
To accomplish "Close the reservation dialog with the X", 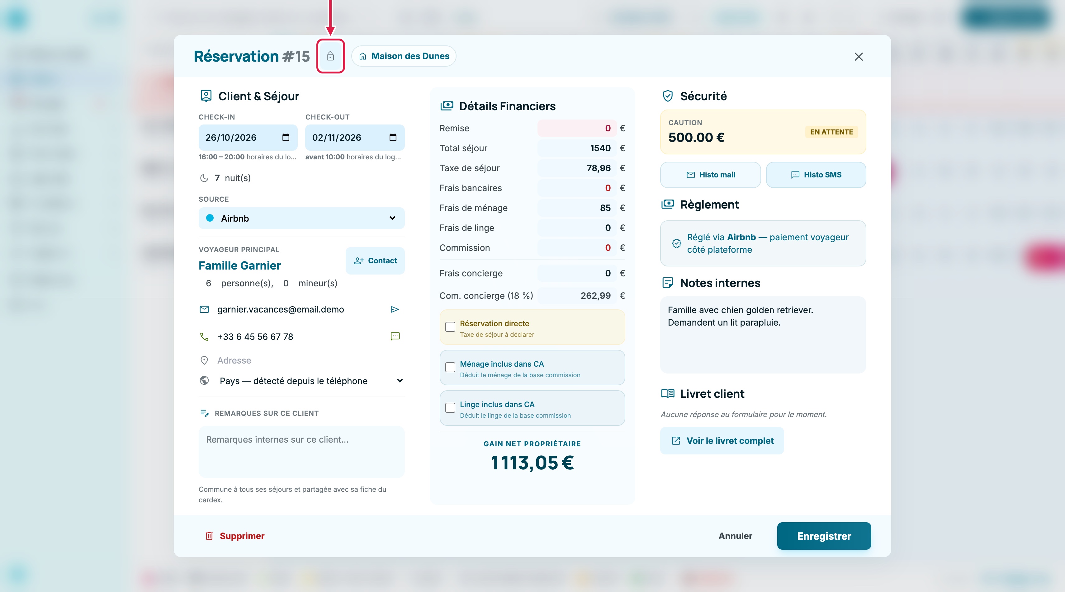I will point(859,57).
